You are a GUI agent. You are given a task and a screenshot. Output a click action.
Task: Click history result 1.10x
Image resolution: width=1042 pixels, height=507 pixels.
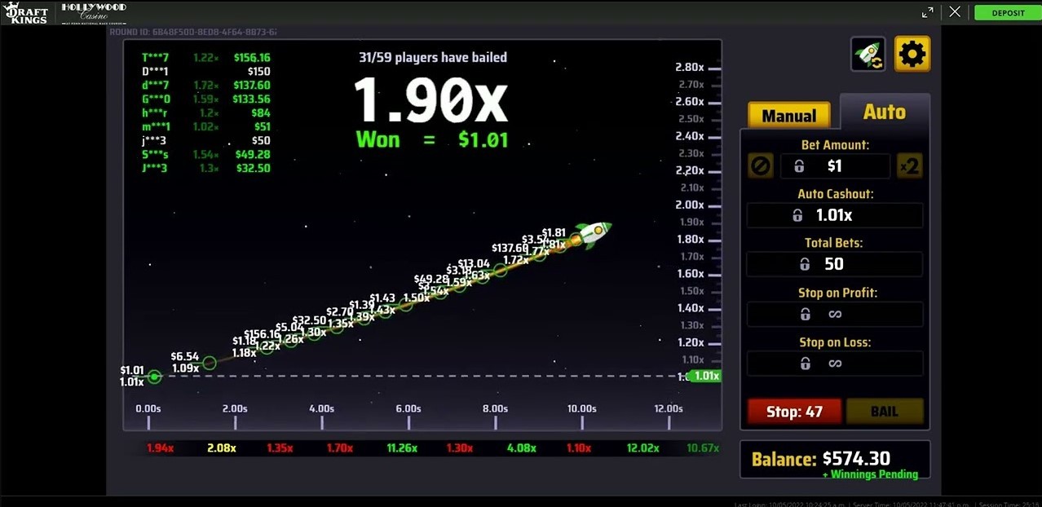(x=578, y=448)
